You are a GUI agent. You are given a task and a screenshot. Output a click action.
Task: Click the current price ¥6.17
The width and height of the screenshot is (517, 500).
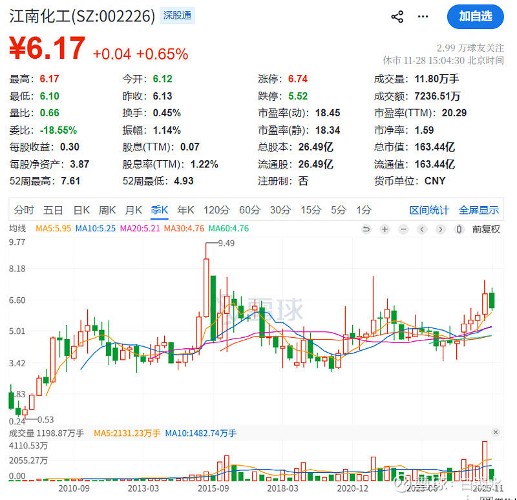tap(47, 48)
